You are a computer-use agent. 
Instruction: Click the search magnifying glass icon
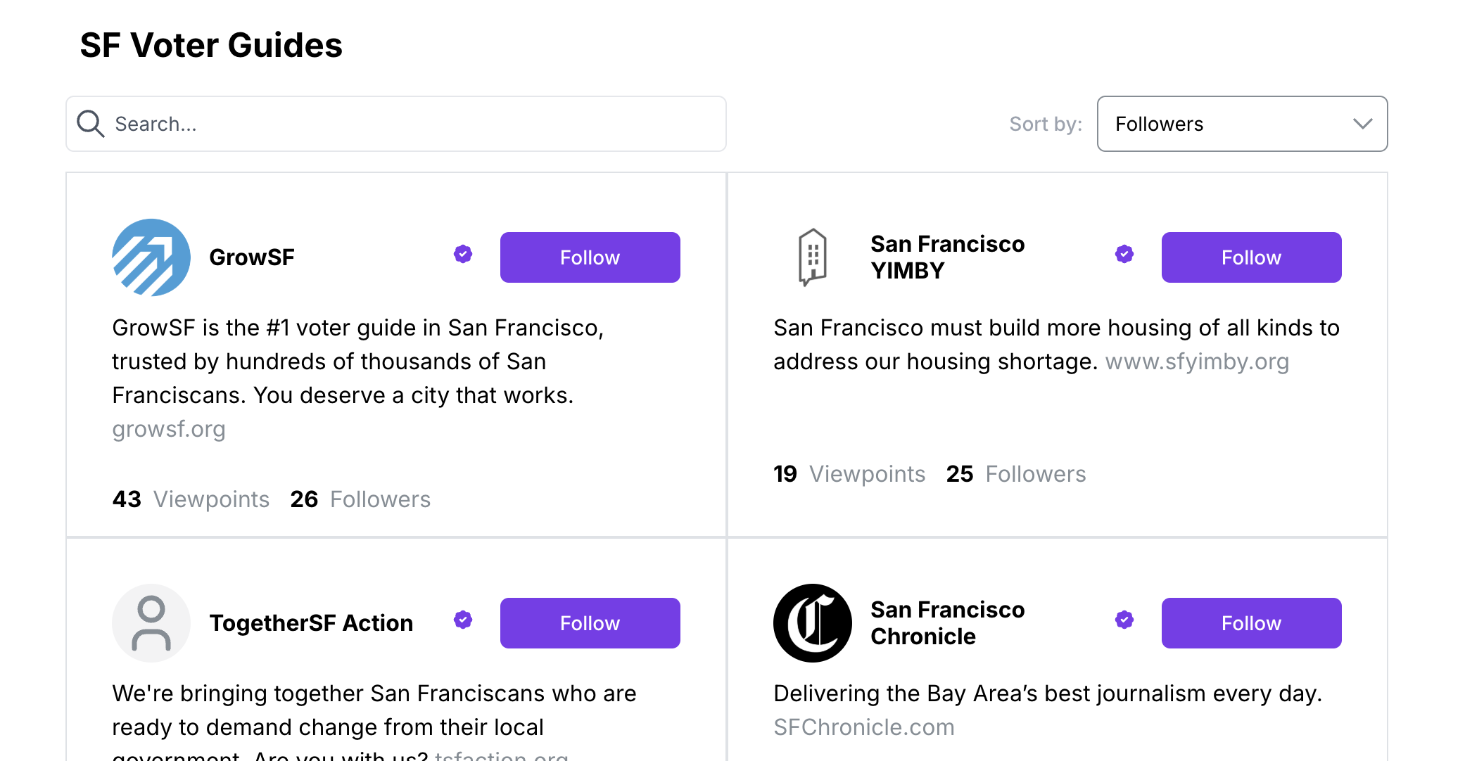click(93, 124)
